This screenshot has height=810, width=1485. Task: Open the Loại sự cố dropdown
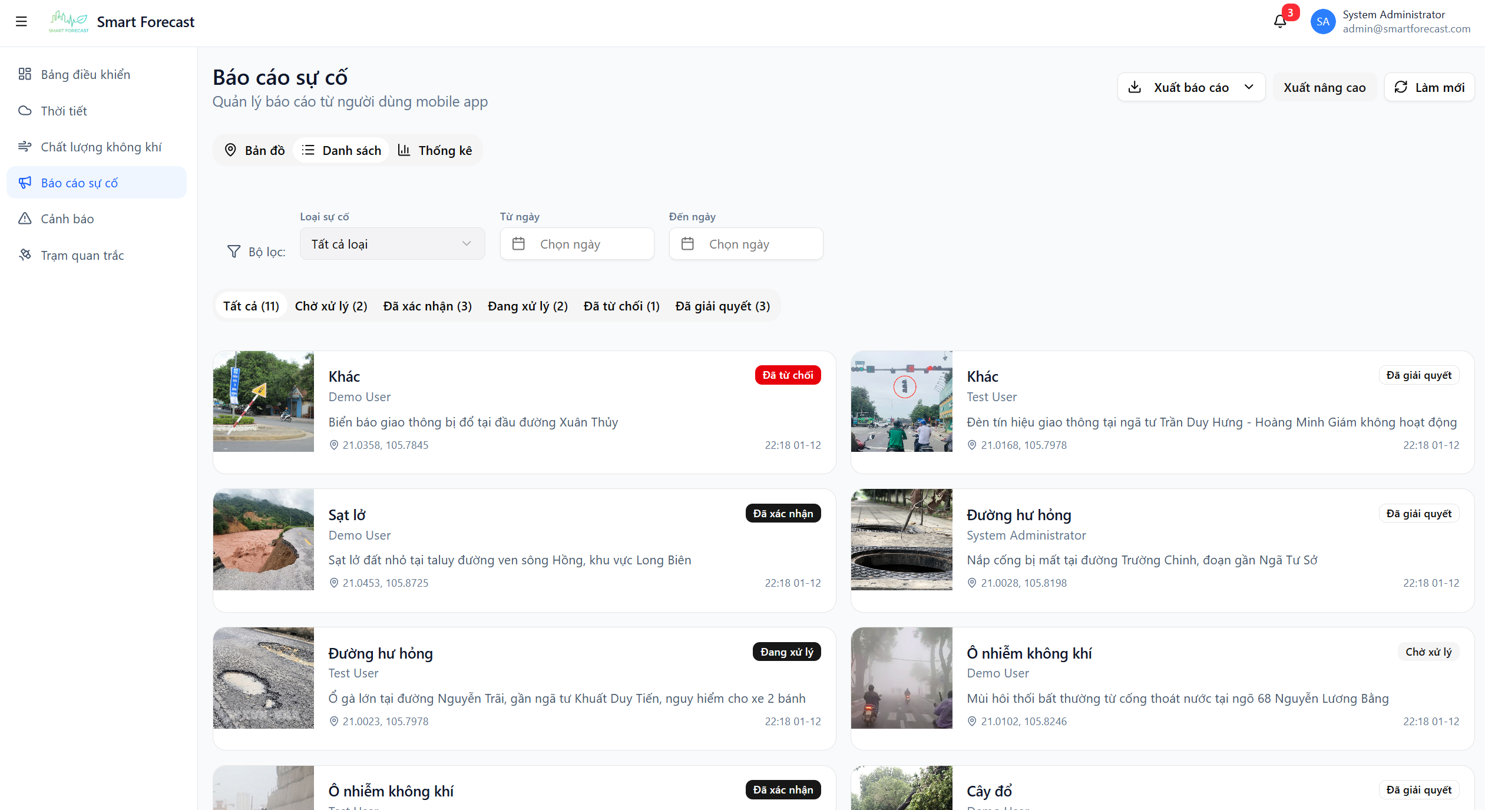coord(392,244)
